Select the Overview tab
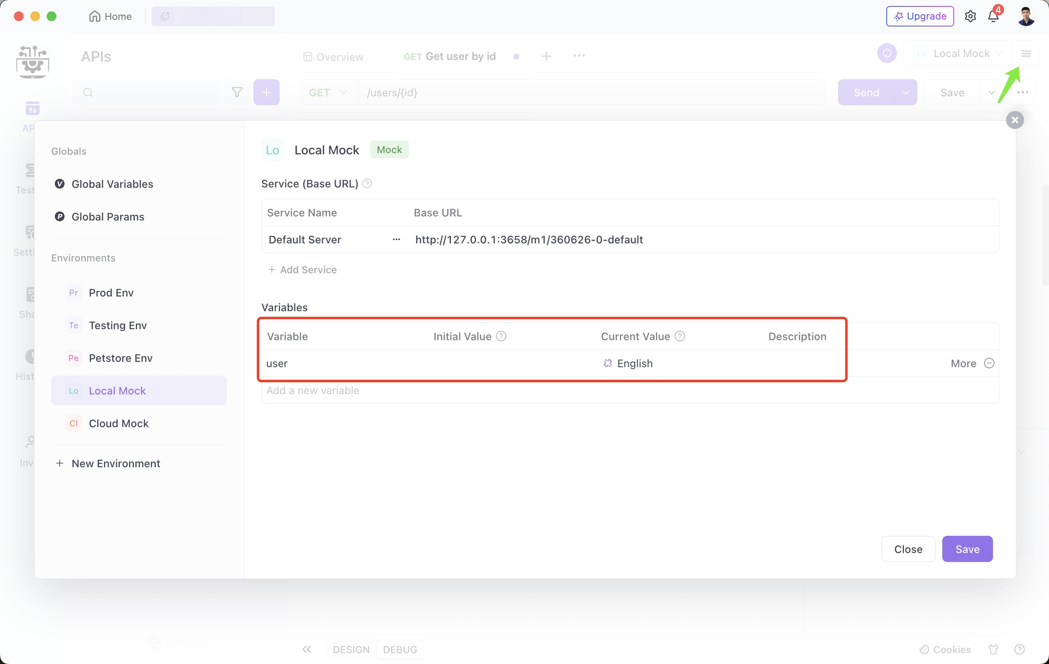 (334, 56)
